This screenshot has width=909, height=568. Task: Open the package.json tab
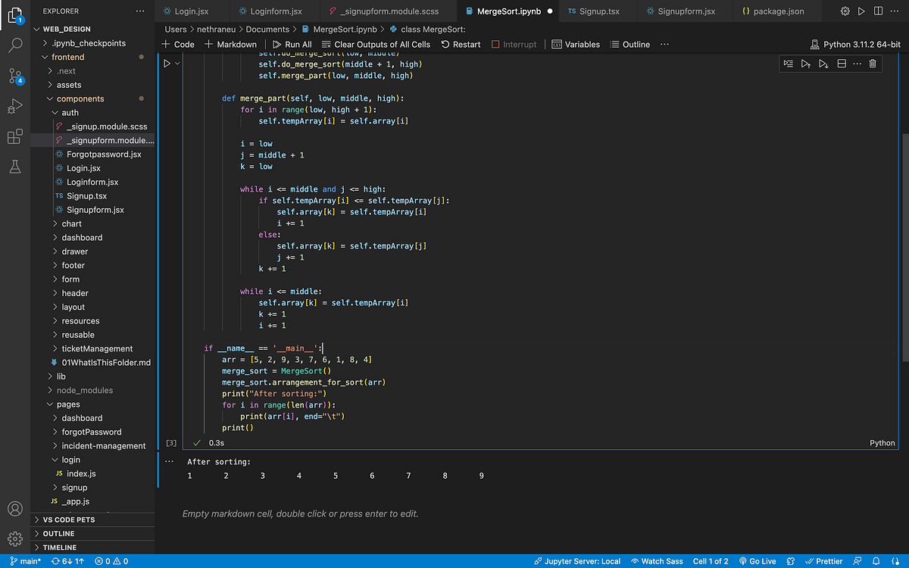773,11
